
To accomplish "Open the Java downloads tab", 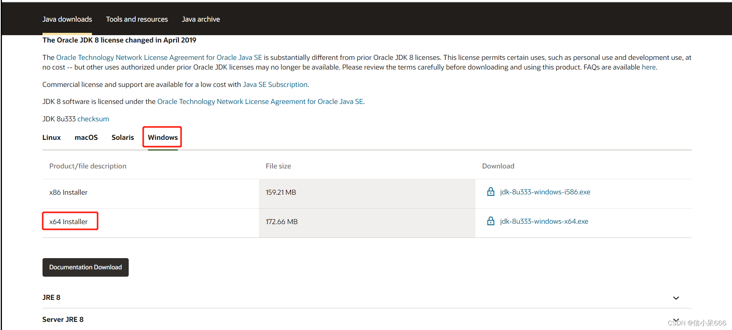I will tap(67, 19).
